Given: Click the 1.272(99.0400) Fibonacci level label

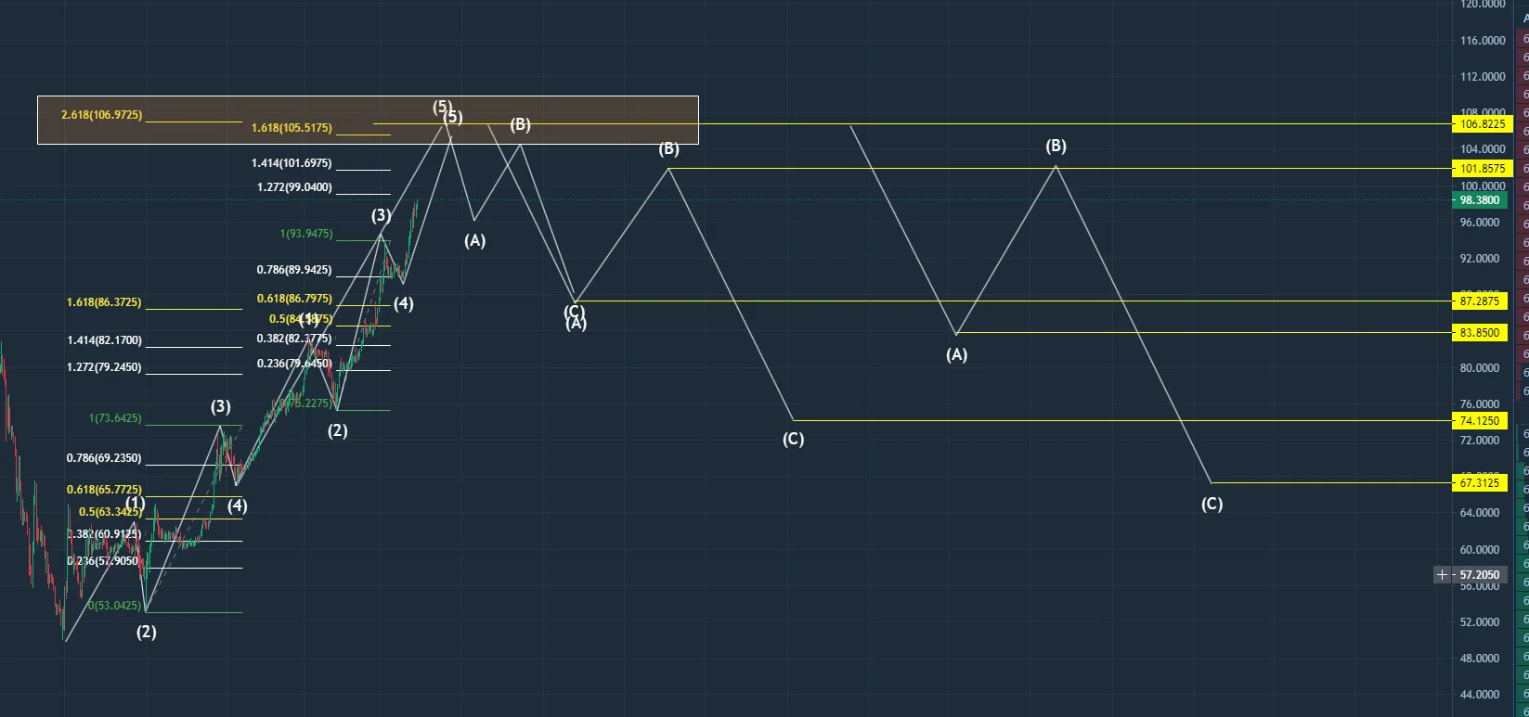Looking at the screenshot, I should 294,187.
